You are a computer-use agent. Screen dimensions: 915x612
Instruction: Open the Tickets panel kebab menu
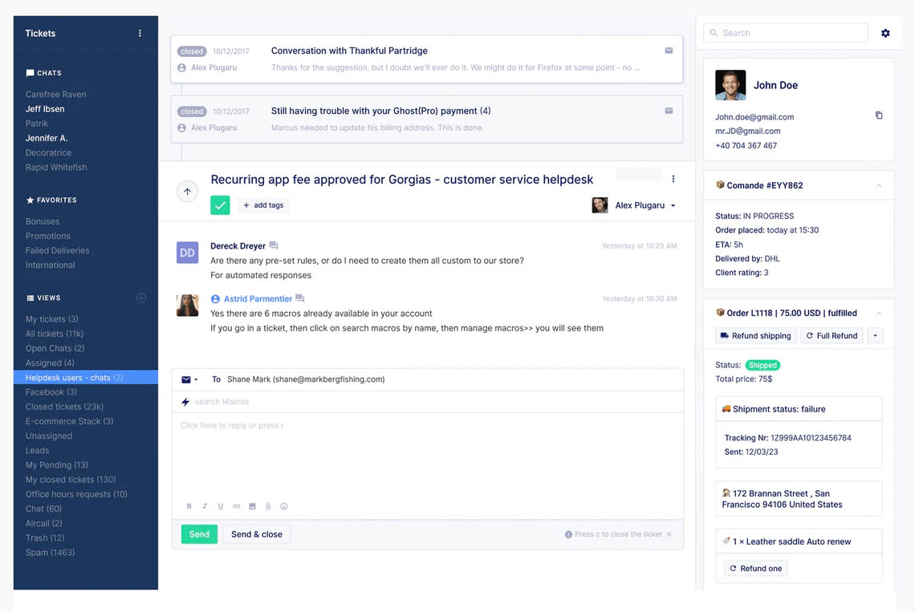[140, 33]
